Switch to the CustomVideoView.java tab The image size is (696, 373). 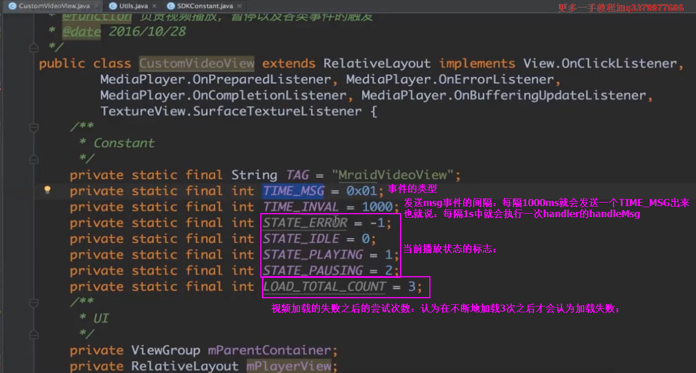[x=54, y=6]
